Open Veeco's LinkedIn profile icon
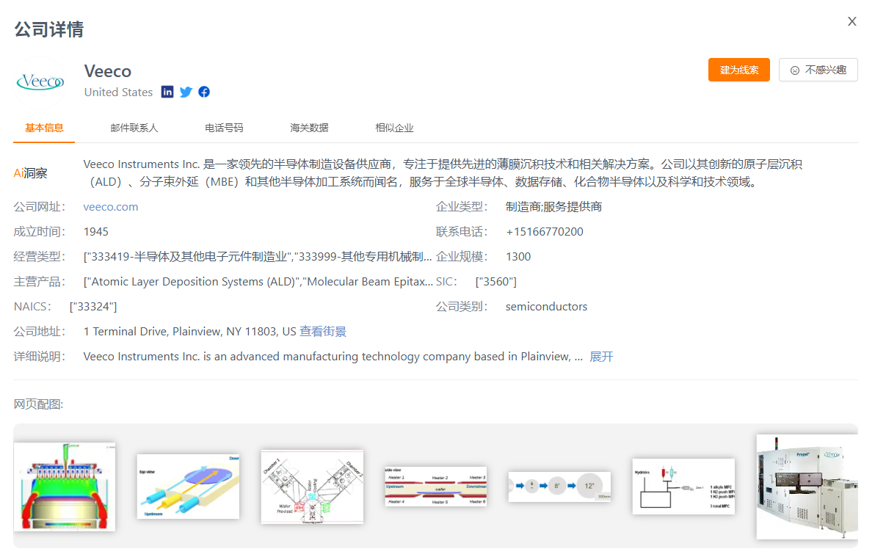 167,92
